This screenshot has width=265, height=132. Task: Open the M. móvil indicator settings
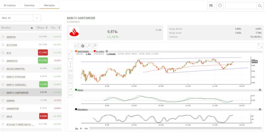100,51
